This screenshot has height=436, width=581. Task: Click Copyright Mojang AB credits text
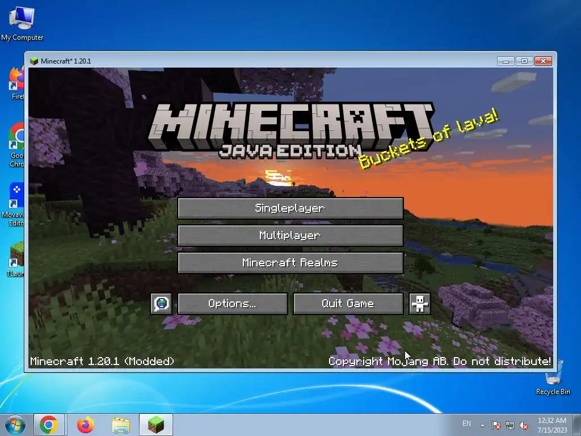(440, 361)
